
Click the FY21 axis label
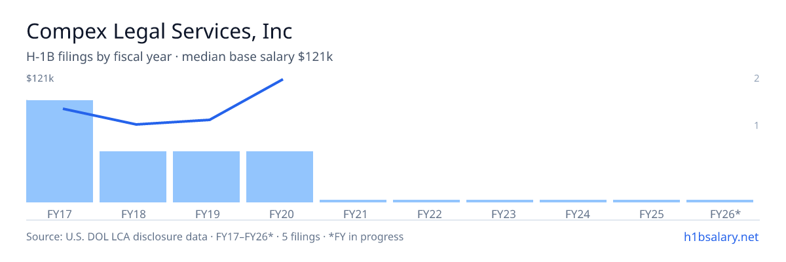[x=353, y=214]
